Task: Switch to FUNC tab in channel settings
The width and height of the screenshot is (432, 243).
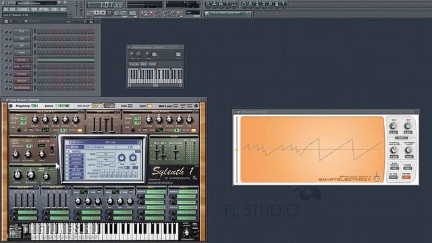Action: coord(153,64)
